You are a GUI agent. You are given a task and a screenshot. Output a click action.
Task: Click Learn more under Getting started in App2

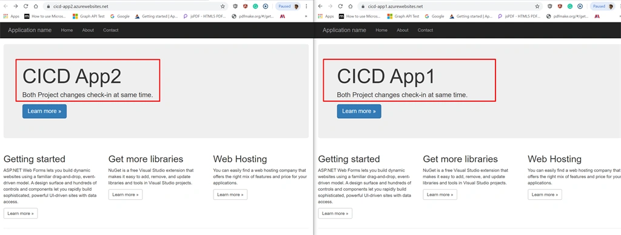[21, 213]
